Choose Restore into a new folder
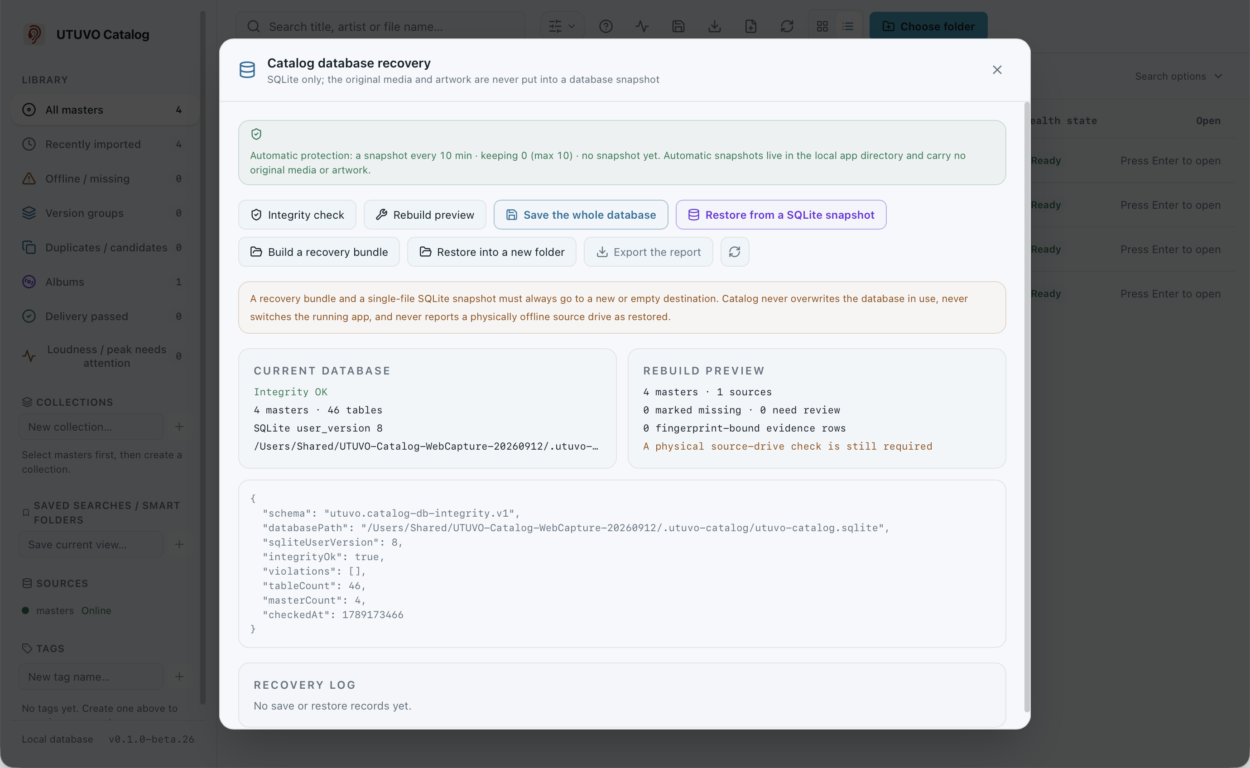Viewport: 1250px width, 768px height. pyautogui.click(x=492, y=252)
